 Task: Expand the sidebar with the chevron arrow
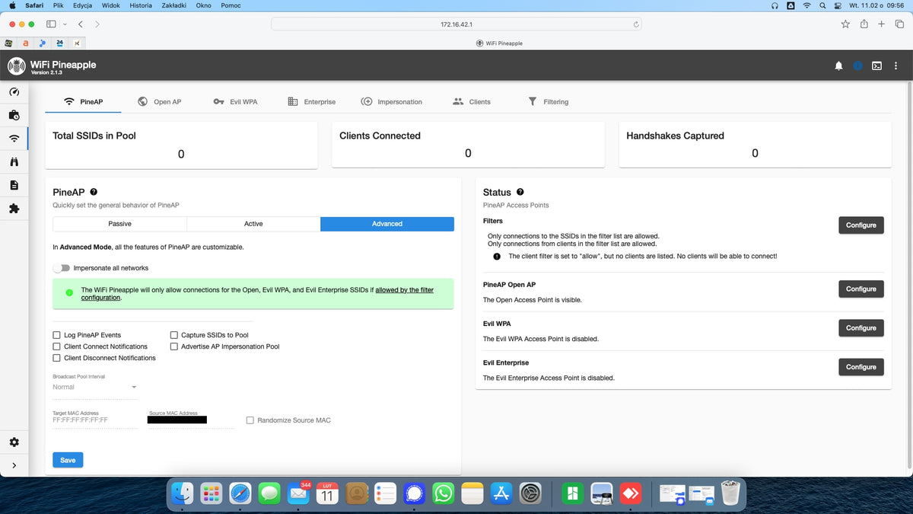(x=14, y=466)
